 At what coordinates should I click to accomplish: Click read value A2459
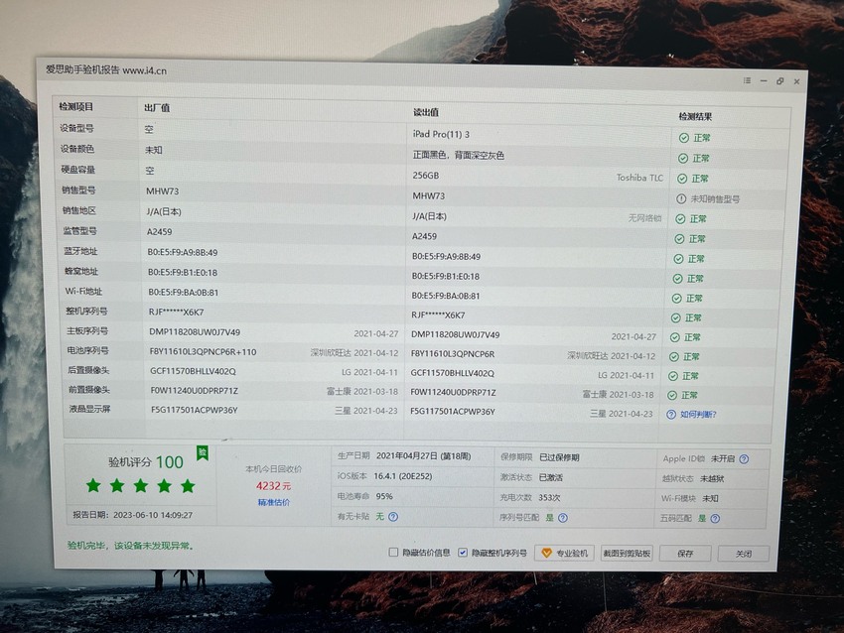click(x=424, y=236)
